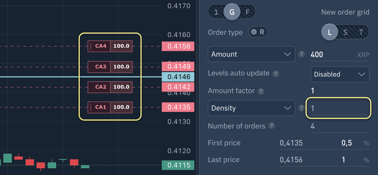The width and height of the screenshot is (378, 175).
Task: Click help icon next to Density dropdown
Action: (x=302, y=108)
